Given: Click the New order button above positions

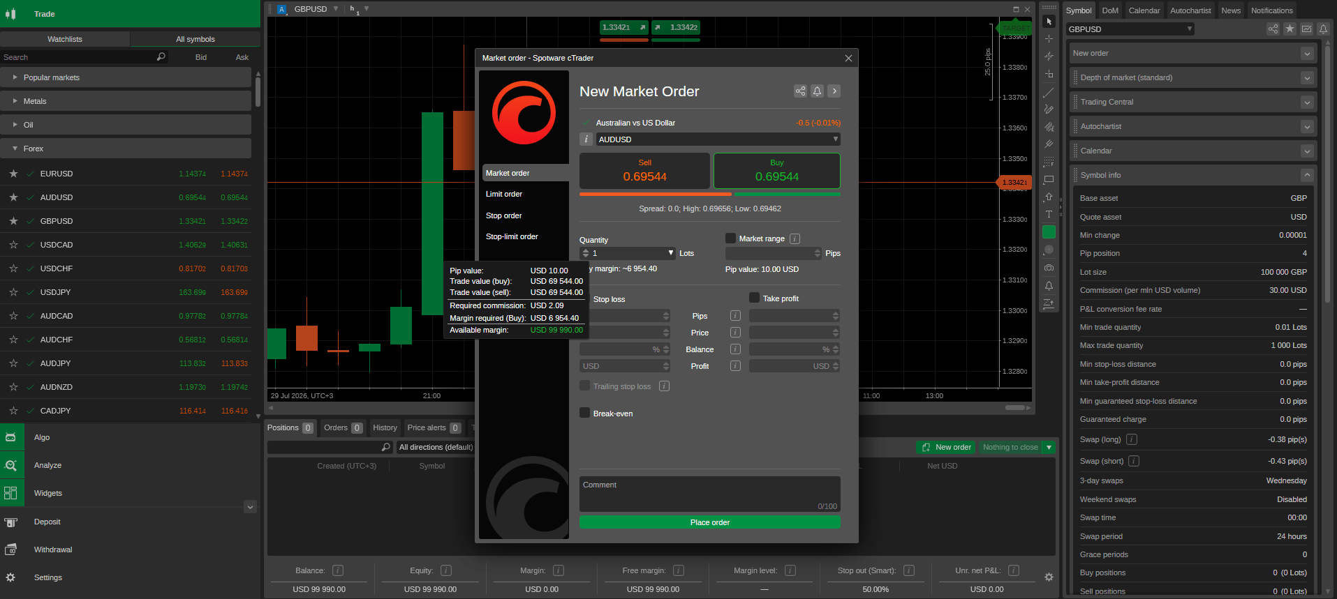Looking at the screenshot, I should (947, 447).
